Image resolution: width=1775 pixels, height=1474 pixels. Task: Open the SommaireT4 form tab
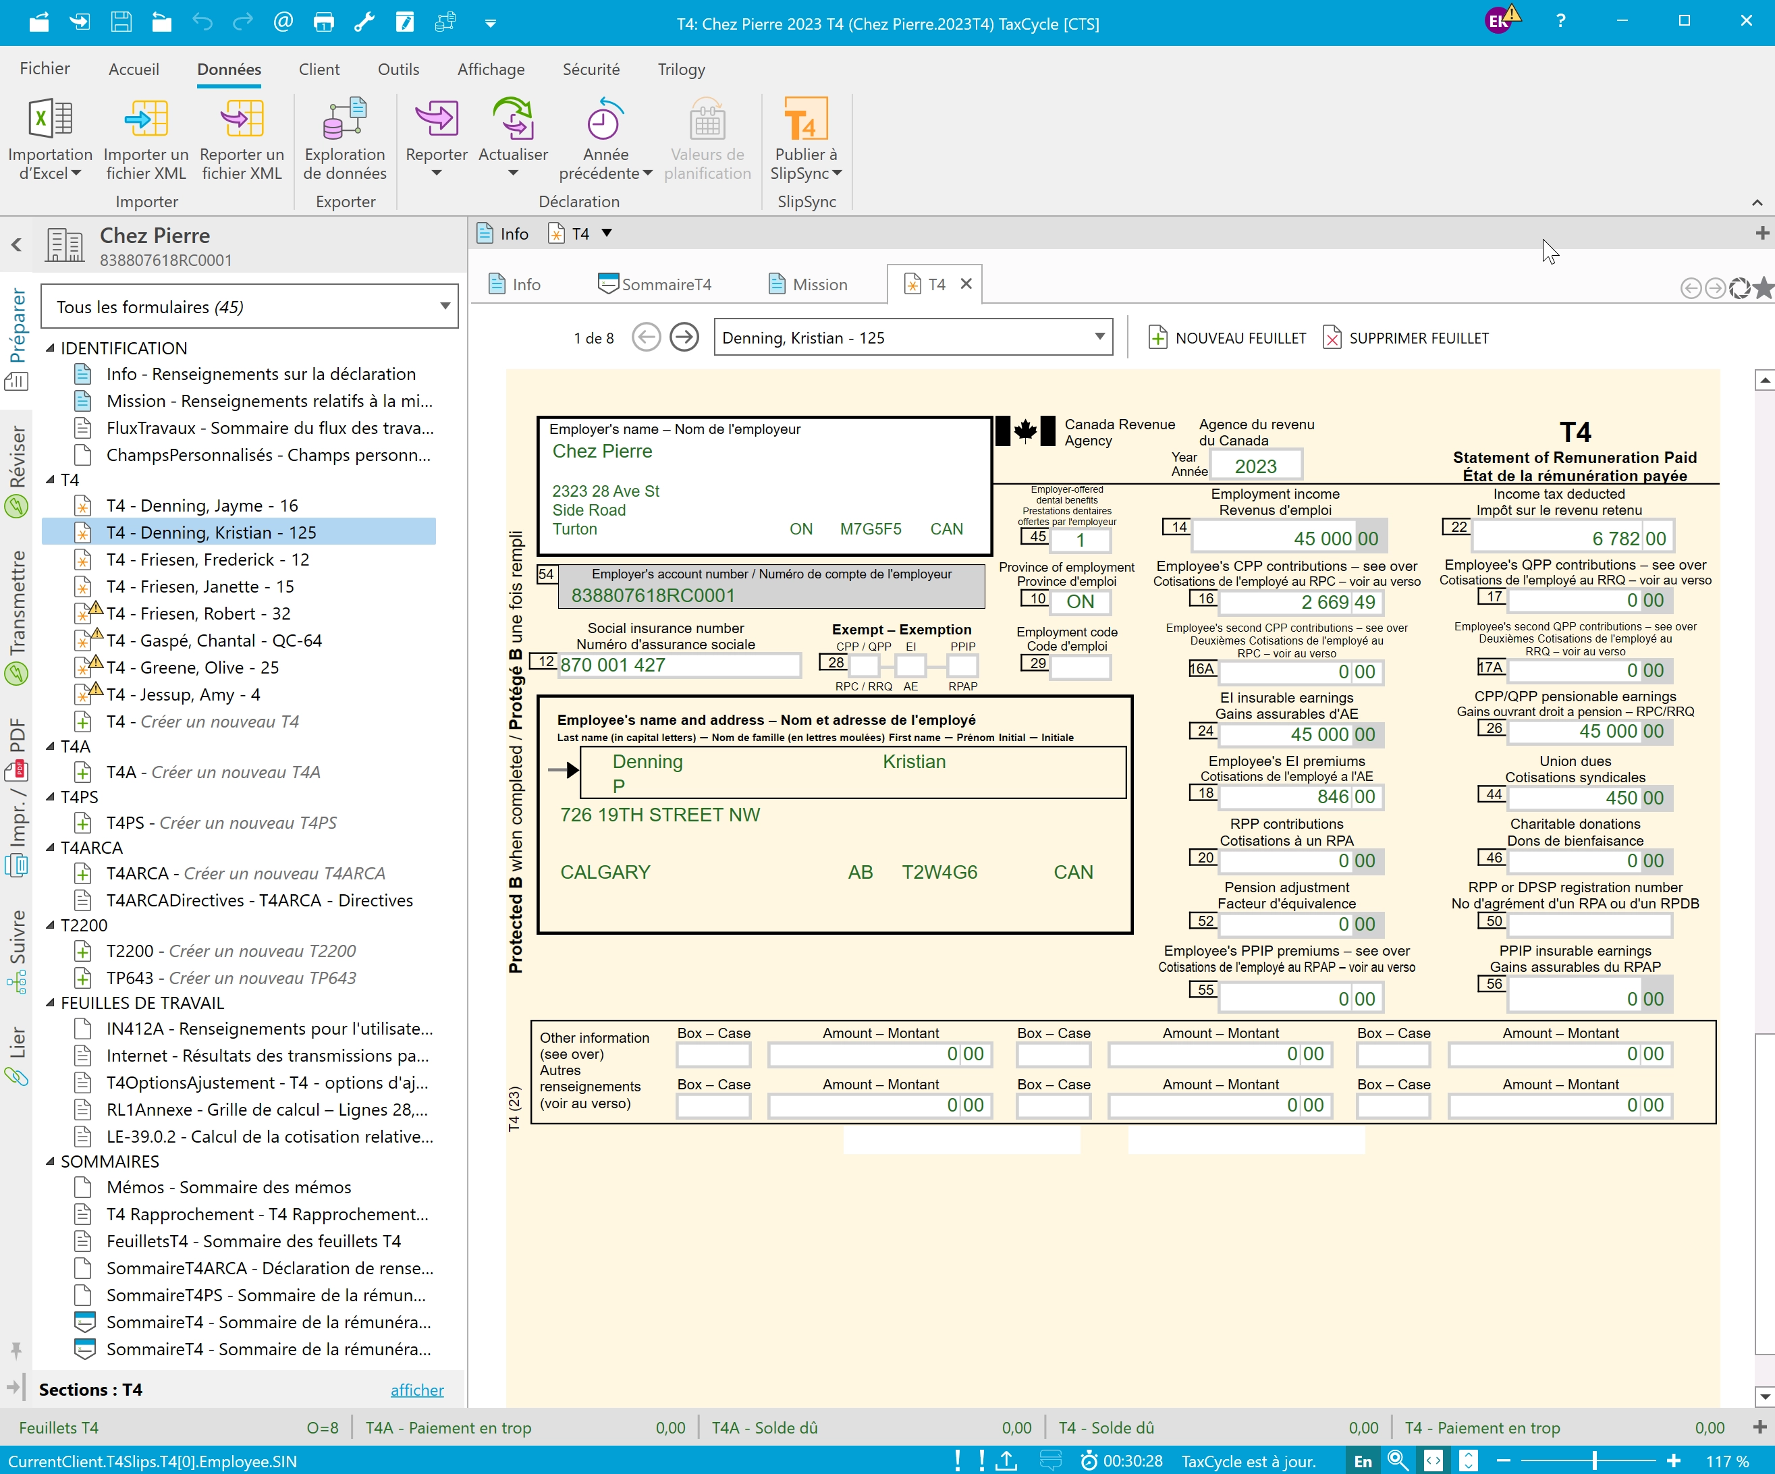[655, 285]
